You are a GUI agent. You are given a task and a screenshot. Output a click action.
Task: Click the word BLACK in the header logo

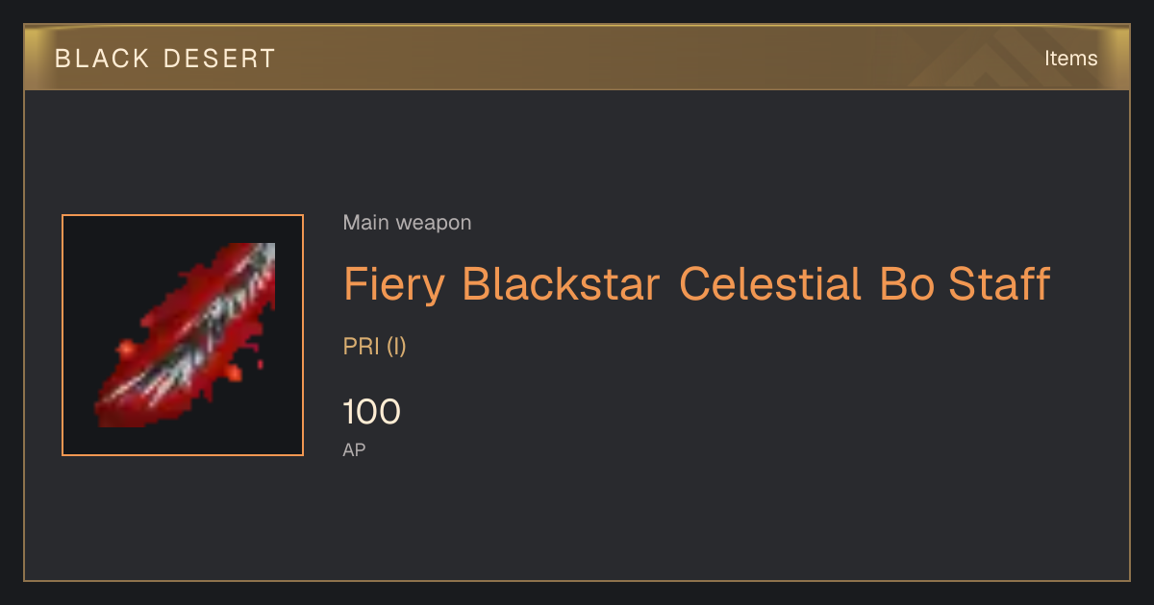(102, 59)
